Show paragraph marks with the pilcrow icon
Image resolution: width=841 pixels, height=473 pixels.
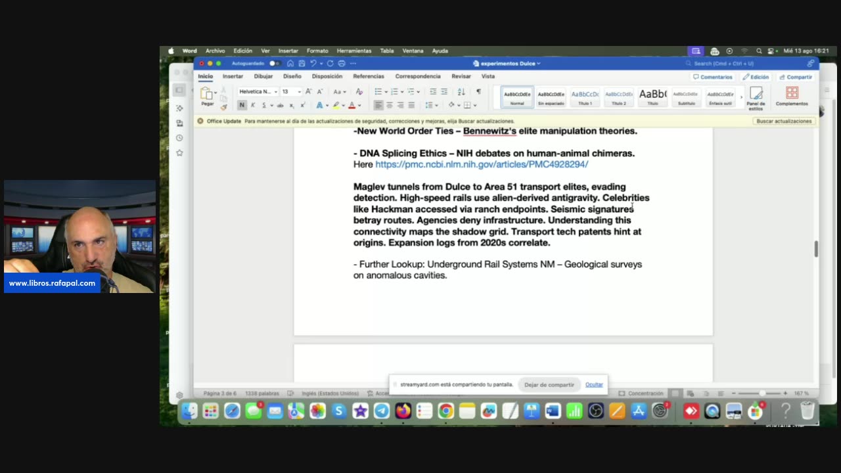(478, 91)
